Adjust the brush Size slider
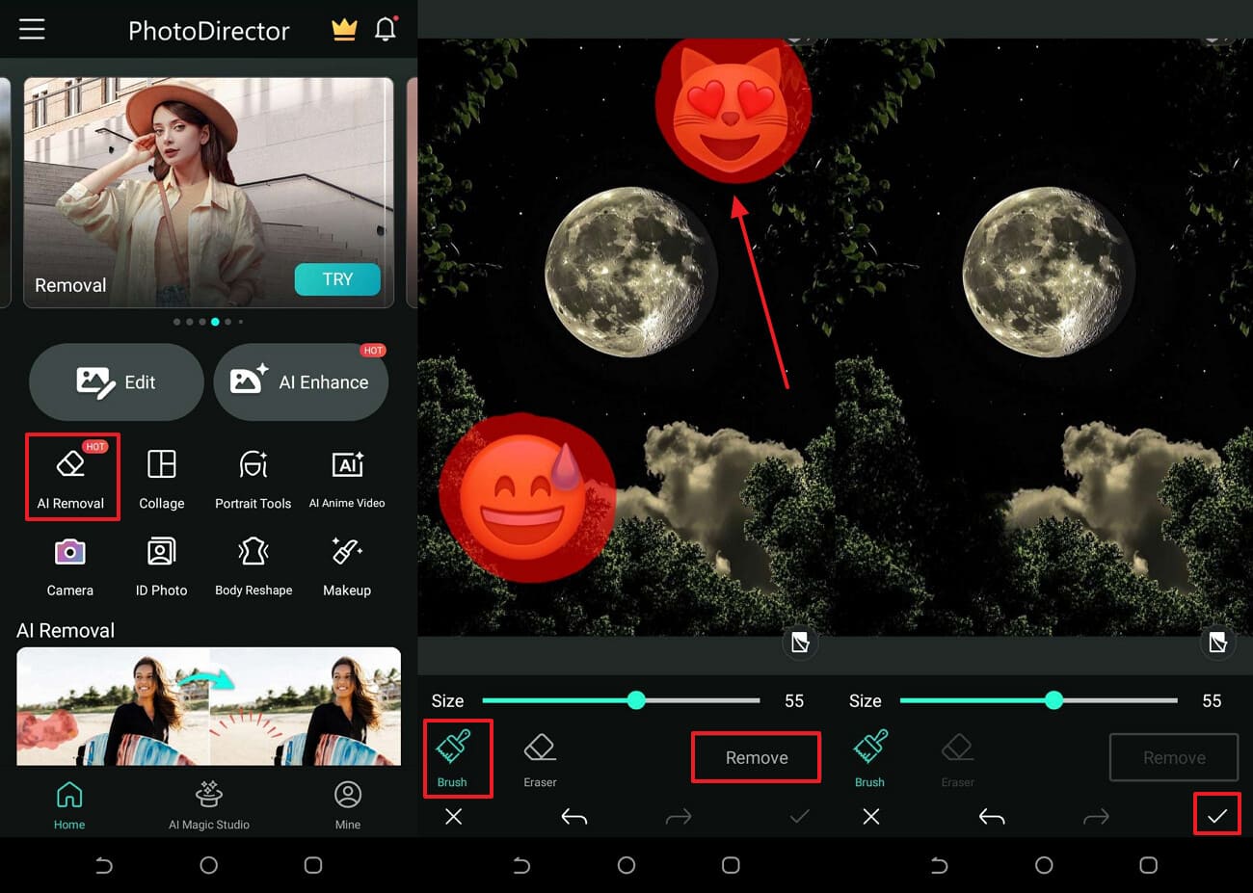 636,700
